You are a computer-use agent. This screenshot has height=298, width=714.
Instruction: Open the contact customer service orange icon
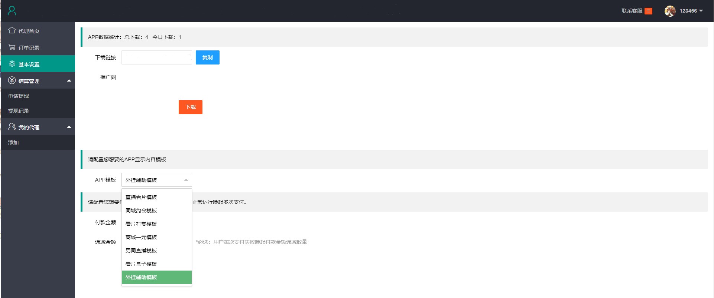pyautogui.click(x=648, y=11)
